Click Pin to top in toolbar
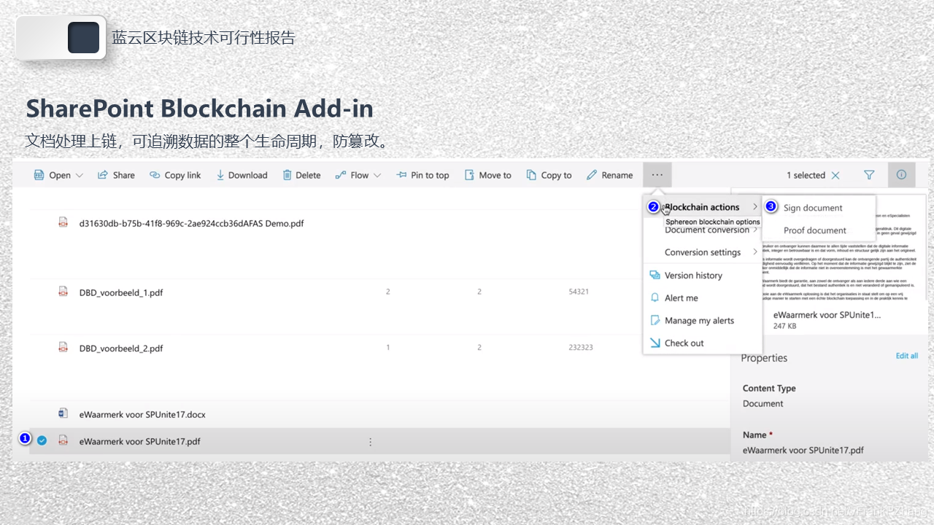This screenshot has width=934, height=525. pyautogui.click(x=422, y=175)
